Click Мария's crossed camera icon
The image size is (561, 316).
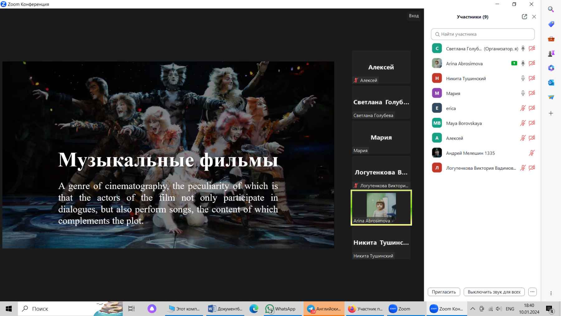pyautogui.click(x=532, y=93)
